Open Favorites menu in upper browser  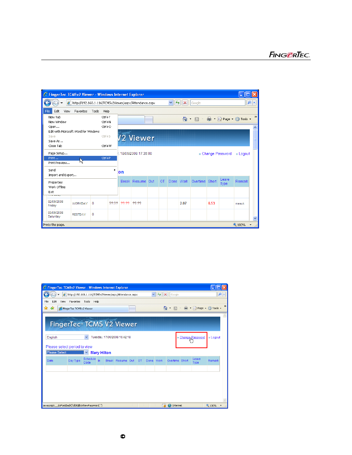click(x=81, y=111)
